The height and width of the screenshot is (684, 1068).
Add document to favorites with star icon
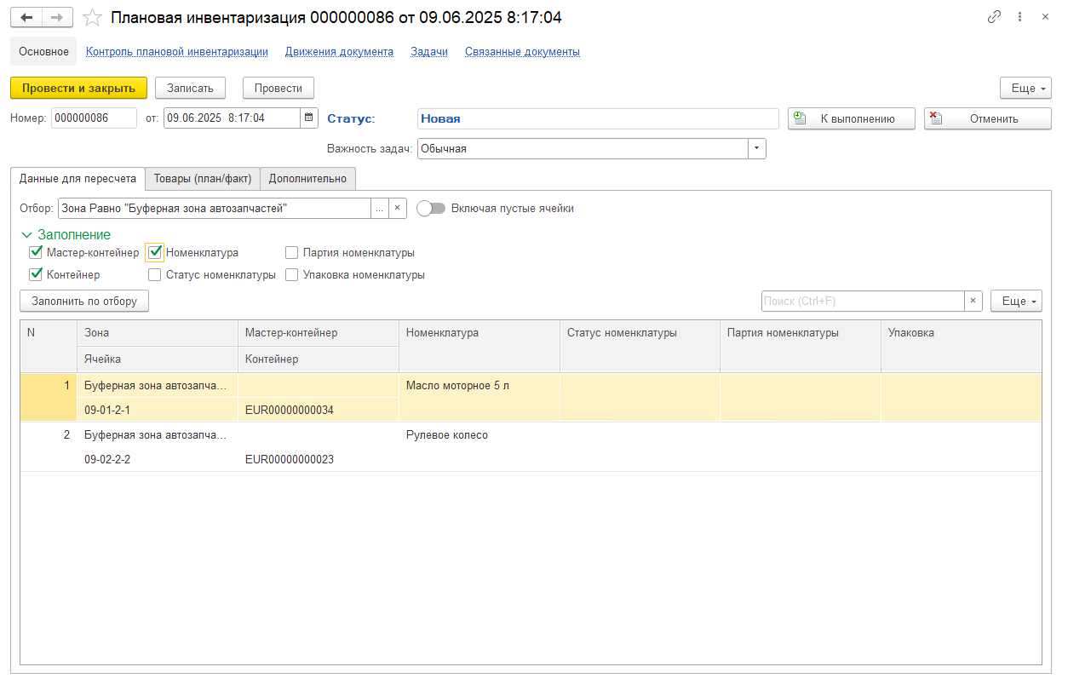click(x=92, y=18)
